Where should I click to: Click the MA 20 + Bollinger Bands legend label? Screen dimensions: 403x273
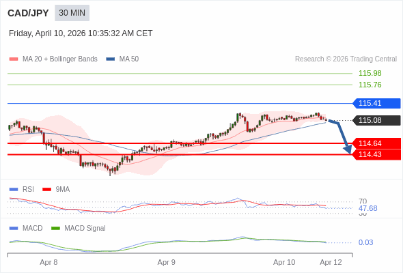coord(60,59)
